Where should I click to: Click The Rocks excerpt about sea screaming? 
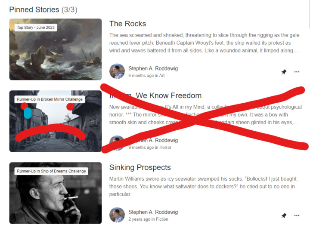click(x=205, y=43)
